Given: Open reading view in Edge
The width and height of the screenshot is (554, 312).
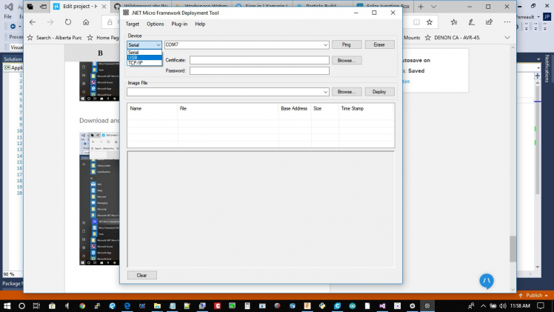Looking at the screenshot, I should coord(416,22).
